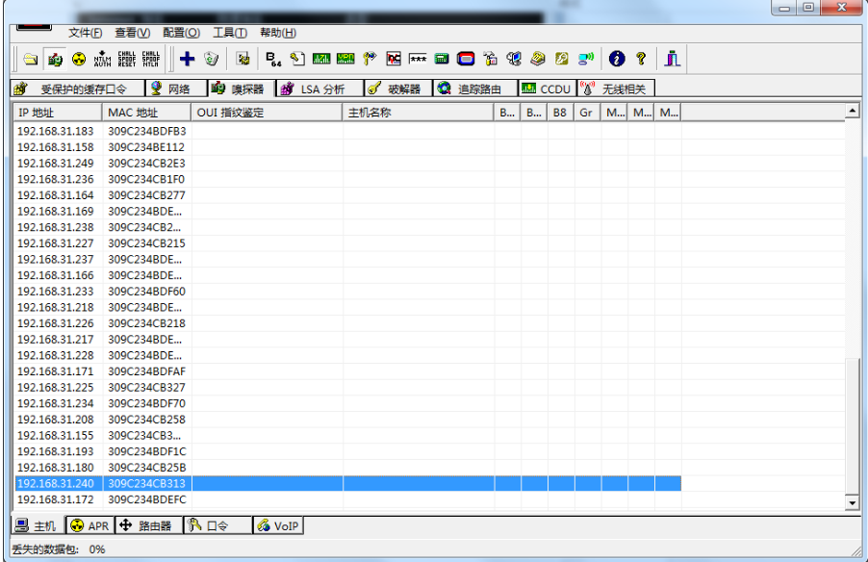The height and width of the screenshot is (562, 868).
Task: Sort by the IP 地址 column header
Action: tap(58, 113)
